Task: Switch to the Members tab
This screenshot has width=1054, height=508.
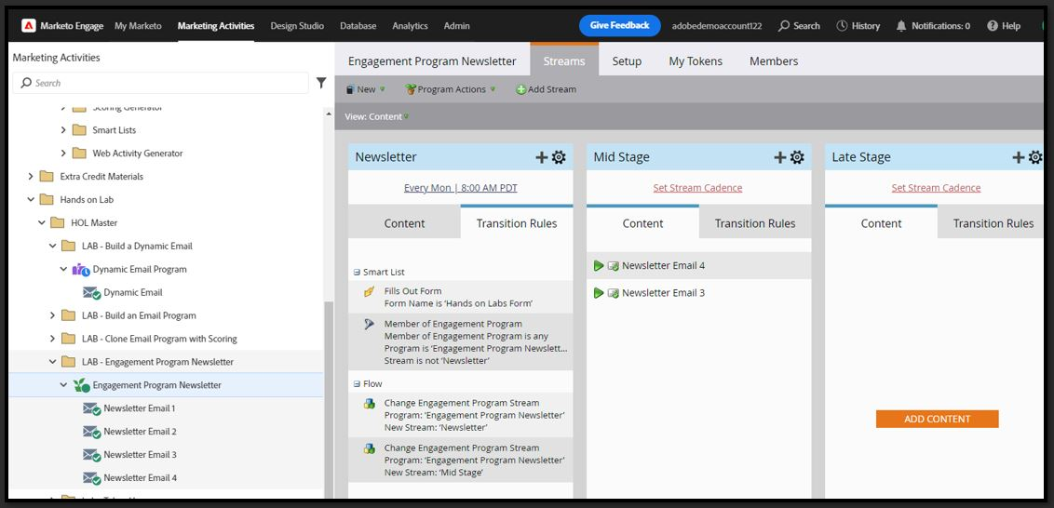Action: click(774, 61)
